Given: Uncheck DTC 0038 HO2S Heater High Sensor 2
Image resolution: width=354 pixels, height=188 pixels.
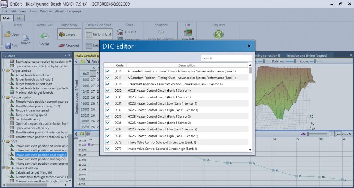Looking at the screenshot, I should pyautogui.click(x=108, y=136).
